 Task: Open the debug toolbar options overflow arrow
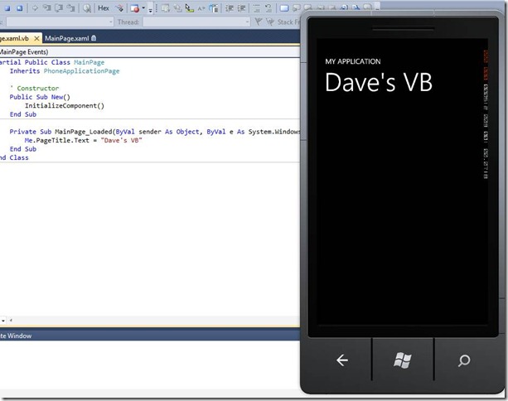click(x=150, y=10)
